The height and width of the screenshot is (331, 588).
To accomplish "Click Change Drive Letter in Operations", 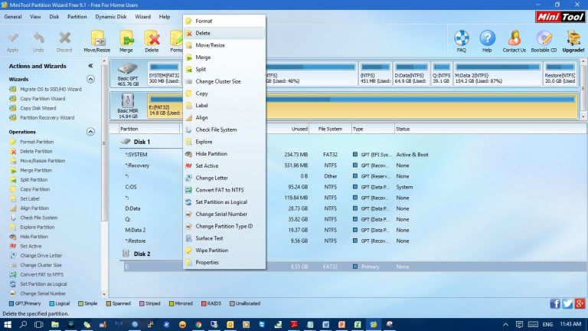I will tap(41, 256).
